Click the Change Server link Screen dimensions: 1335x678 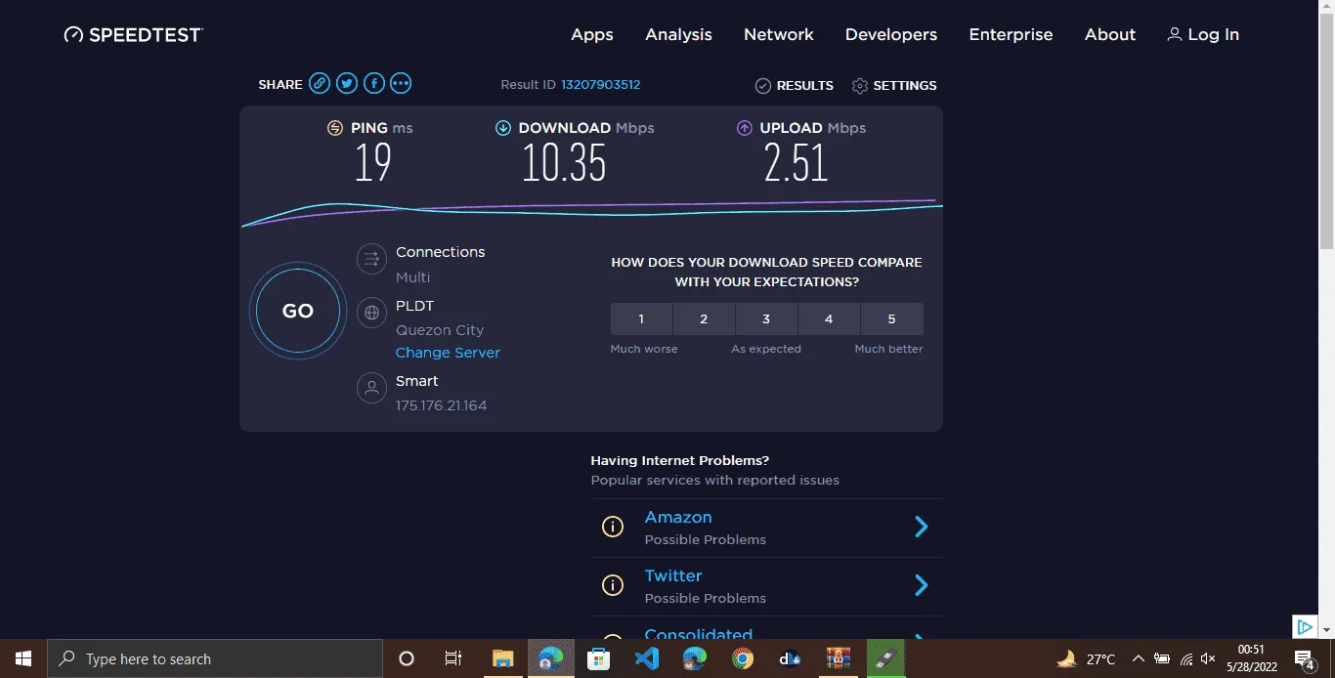click(448, 353)
